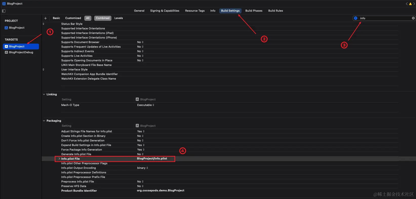The width and height of the screenshot is (416, 199).
Task: Select the BlogProject target
Action: 21,46
